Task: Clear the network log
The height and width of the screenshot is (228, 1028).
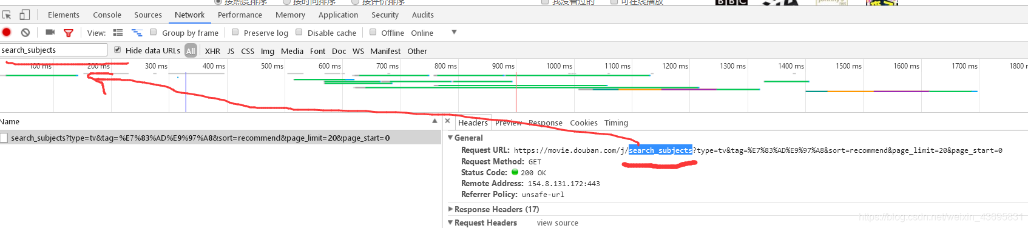Action: coord(25,32)
